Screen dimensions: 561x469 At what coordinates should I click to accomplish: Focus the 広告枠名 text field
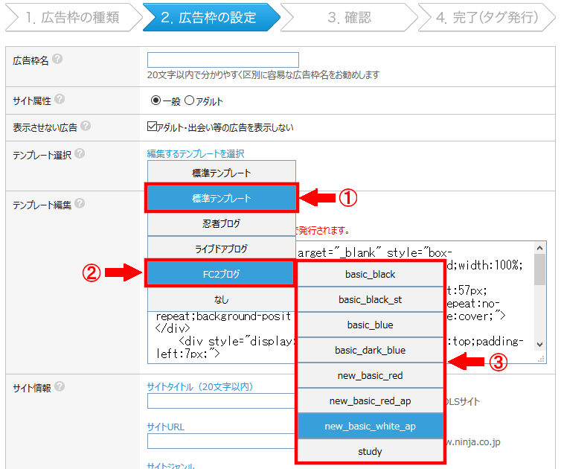coord(223,60)
